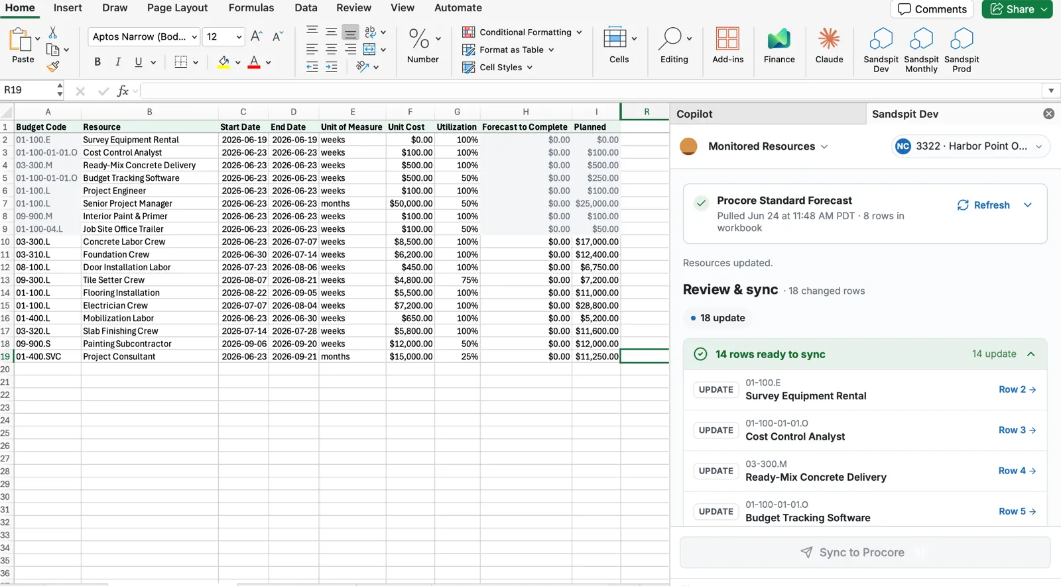The width and height of the screenshot is (1061, 586).
Task: Open the font size dropdown
Action: coord(239,37)
